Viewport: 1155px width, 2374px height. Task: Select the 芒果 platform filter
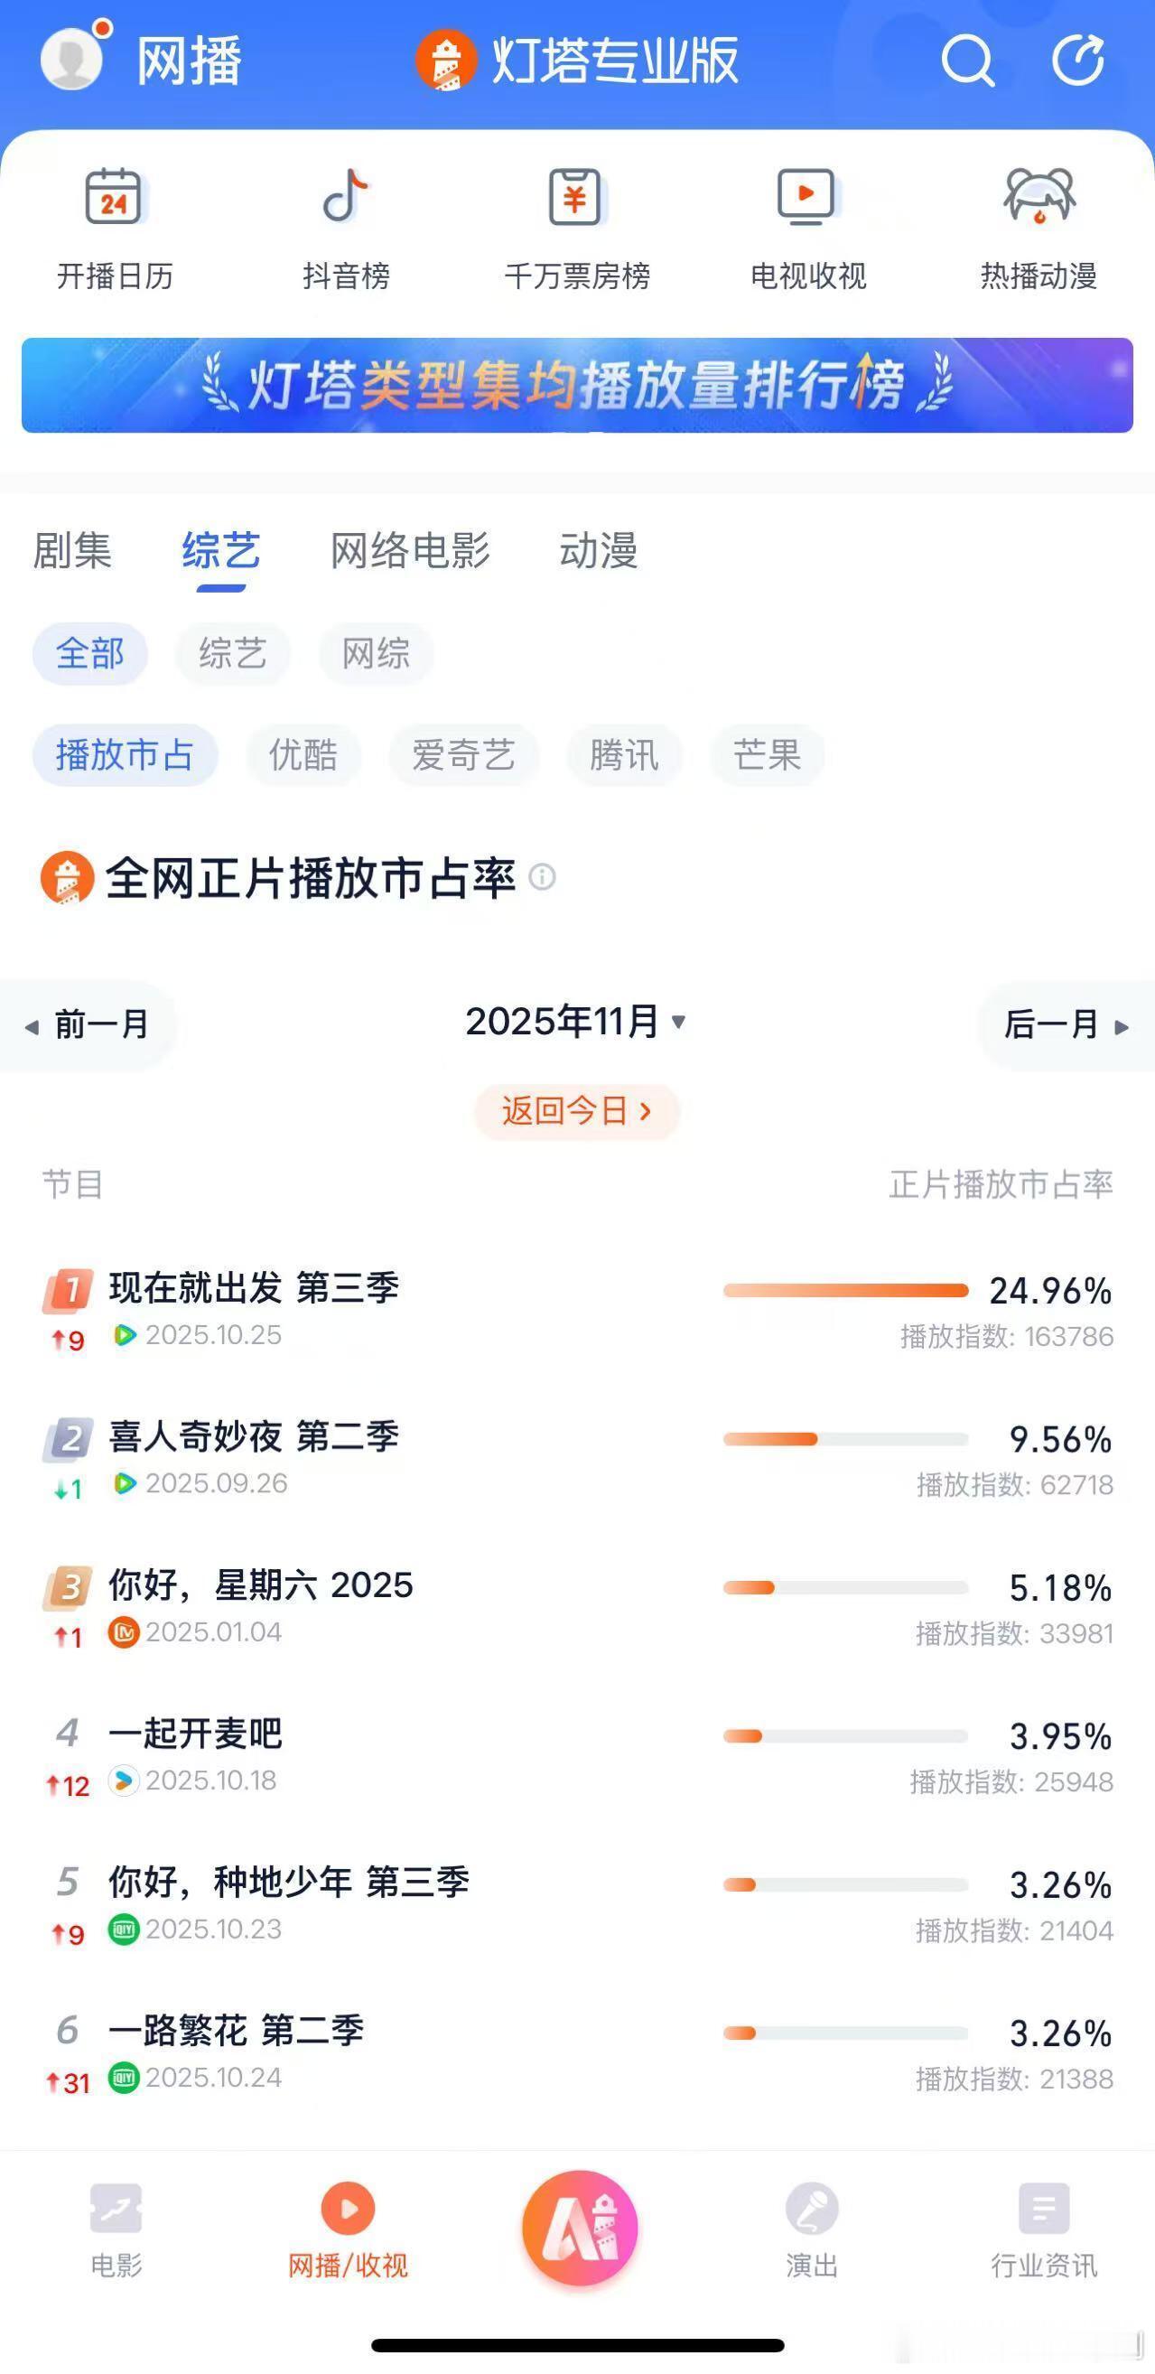tap(767, 755)
